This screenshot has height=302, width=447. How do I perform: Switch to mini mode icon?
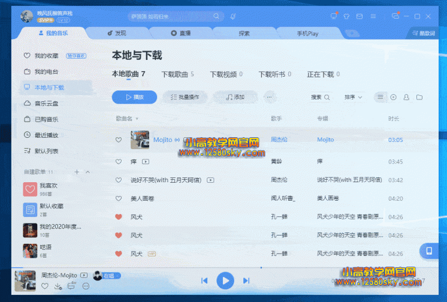[395, 16]
